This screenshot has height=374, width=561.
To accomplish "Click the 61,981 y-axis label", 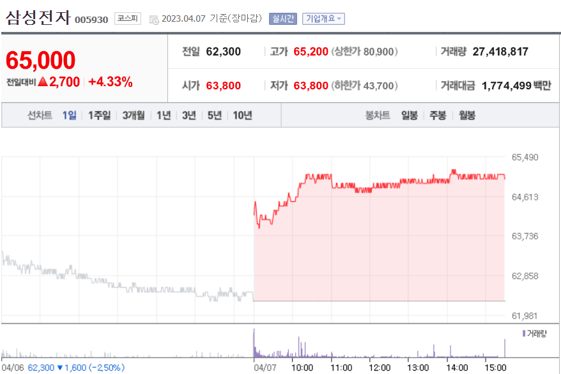I will pyautogui.click(x=525, y=316).
